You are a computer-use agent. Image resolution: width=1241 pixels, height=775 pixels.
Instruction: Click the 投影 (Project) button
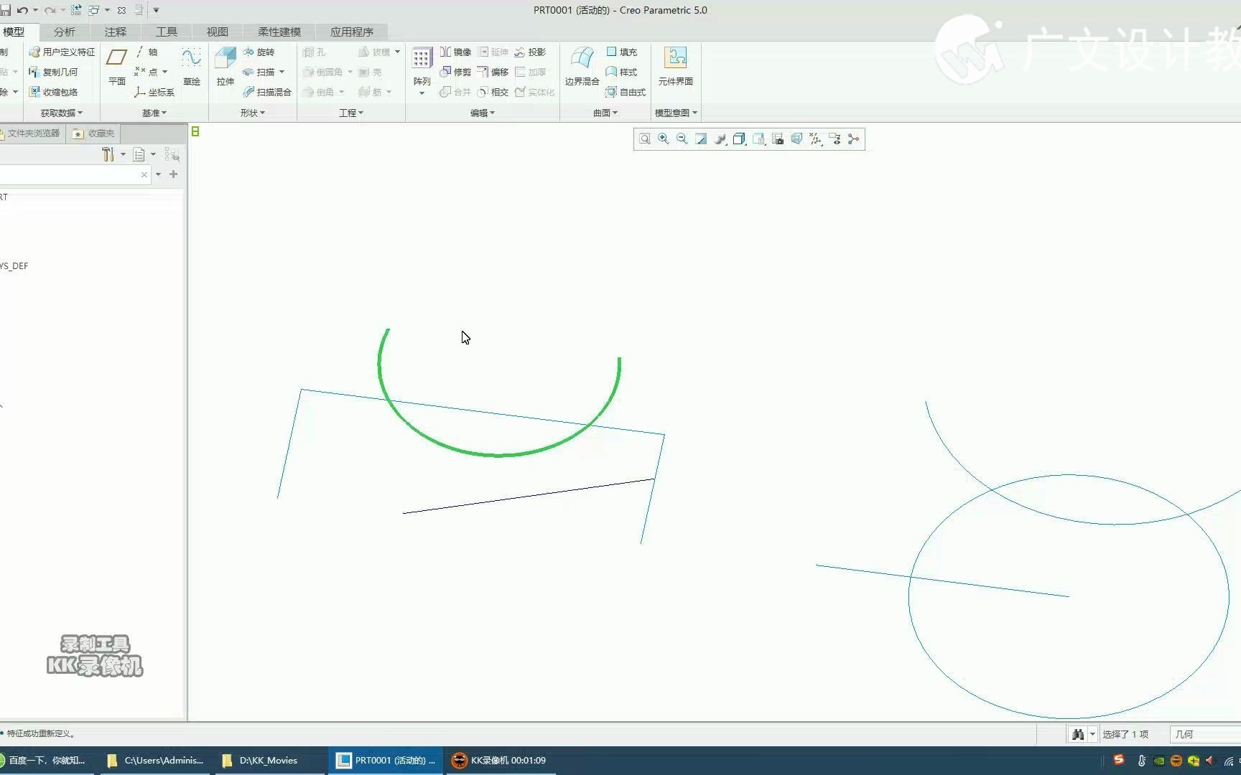click(530, 52)
